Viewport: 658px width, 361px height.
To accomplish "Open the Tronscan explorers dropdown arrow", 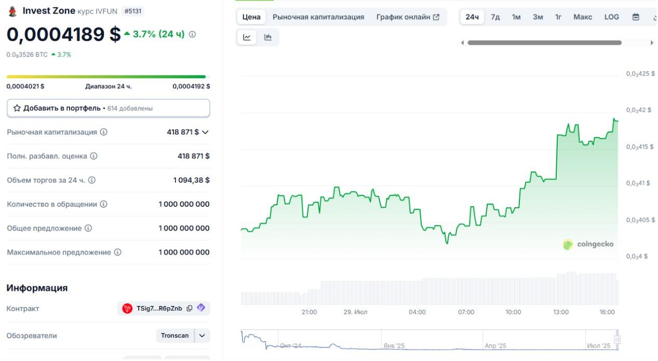I will pyautogui.click(x=202, y=336).
